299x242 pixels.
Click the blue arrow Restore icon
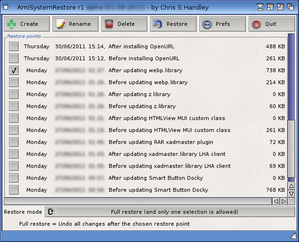157,24
